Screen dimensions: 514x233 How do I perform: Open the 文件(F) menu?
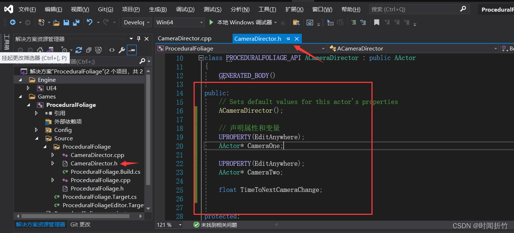coord(27,9)
